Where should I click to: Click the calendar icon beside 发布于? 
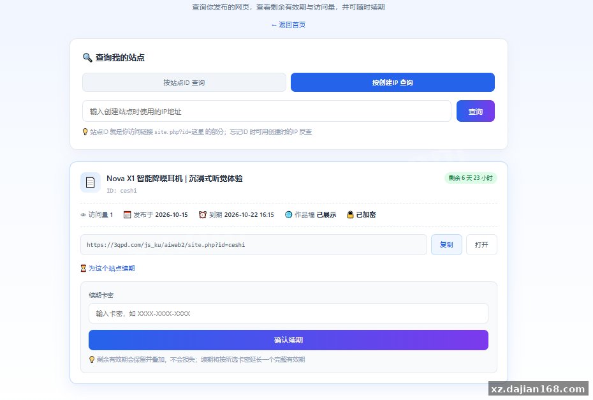[128, 214]
